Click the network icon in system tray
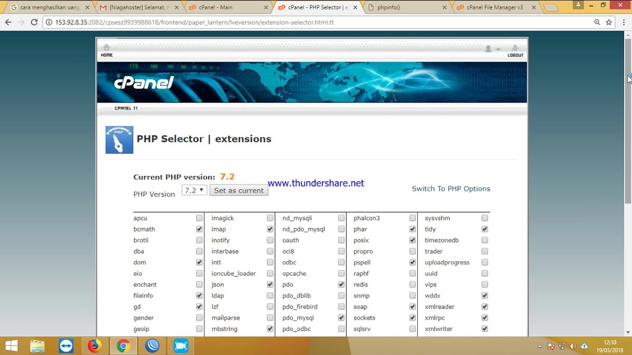This screenshot has width=632, height=355. point(562,346)
